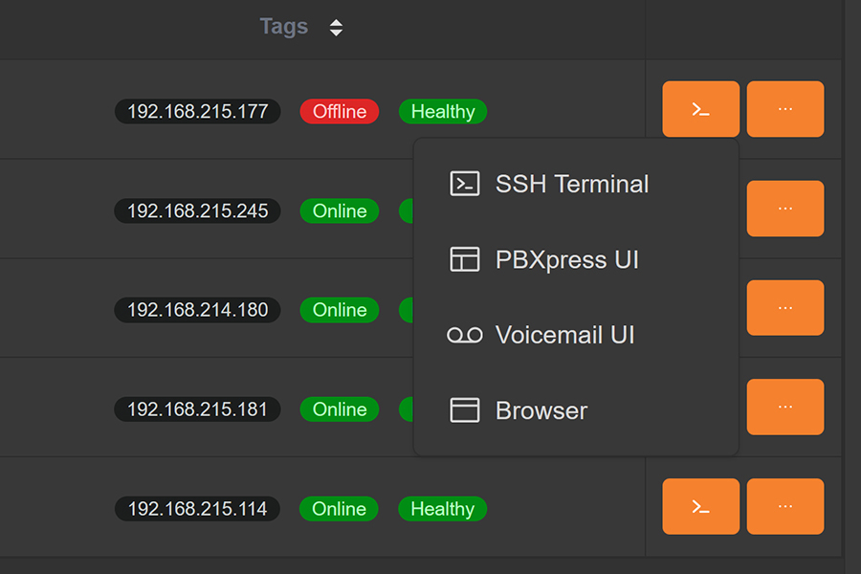Image resolution: width=861 pixels, height=574 pixels.
Task: Select SSH Terminal from the open menu
Action: coord(571,184)
